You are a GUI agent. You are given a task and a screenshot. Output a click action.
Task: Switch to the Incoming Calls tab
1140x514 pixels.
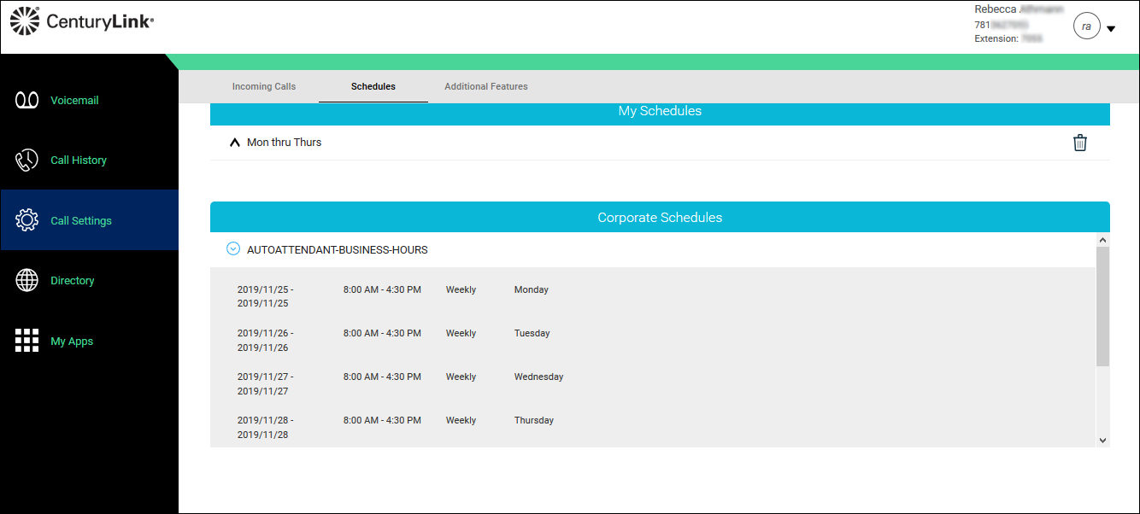(x=264, y=86)
